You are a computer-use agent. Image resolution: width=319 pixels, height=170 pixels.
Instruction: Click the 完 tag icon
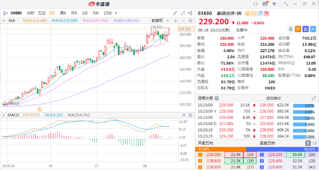(266, 14)
